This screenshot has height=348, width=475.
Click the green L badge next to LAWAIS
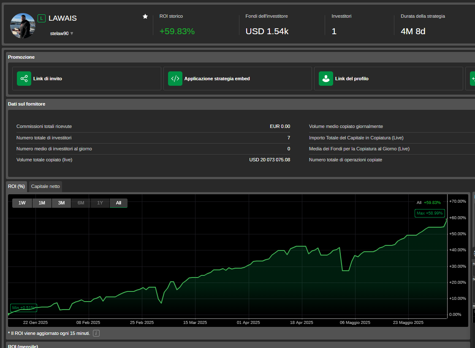point(41,18)
